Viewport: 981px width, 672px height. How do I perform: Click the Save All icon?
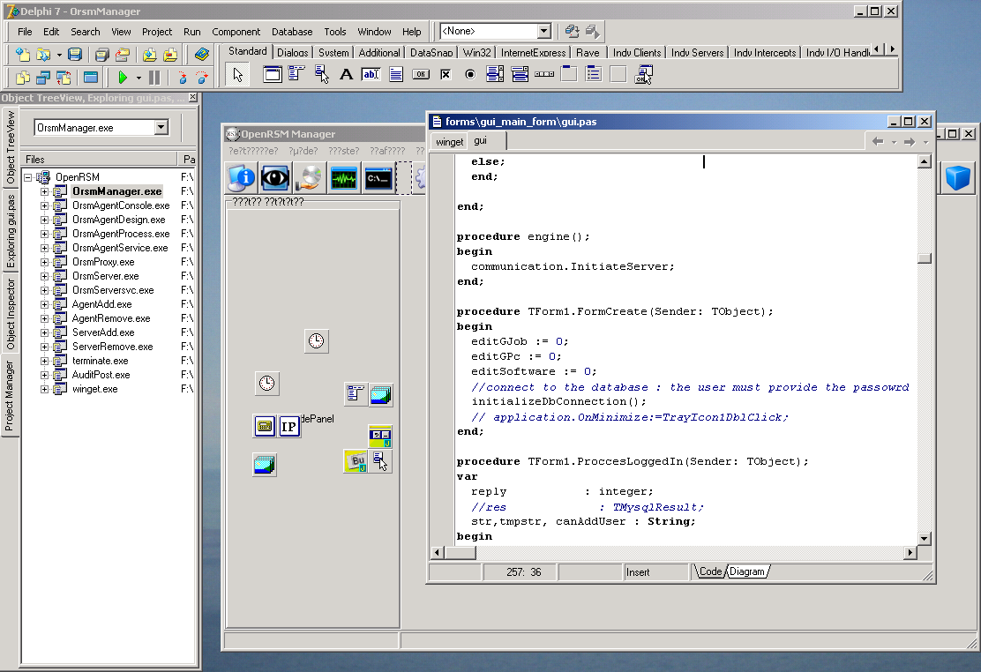point(101,55)
